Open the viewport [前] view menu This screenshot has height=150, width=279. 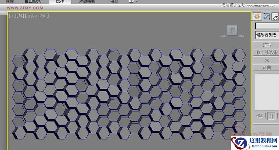20,16
